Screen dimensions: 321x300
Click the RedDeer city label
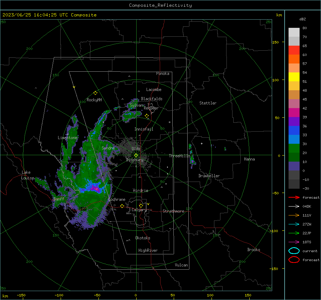click(151, 108)
